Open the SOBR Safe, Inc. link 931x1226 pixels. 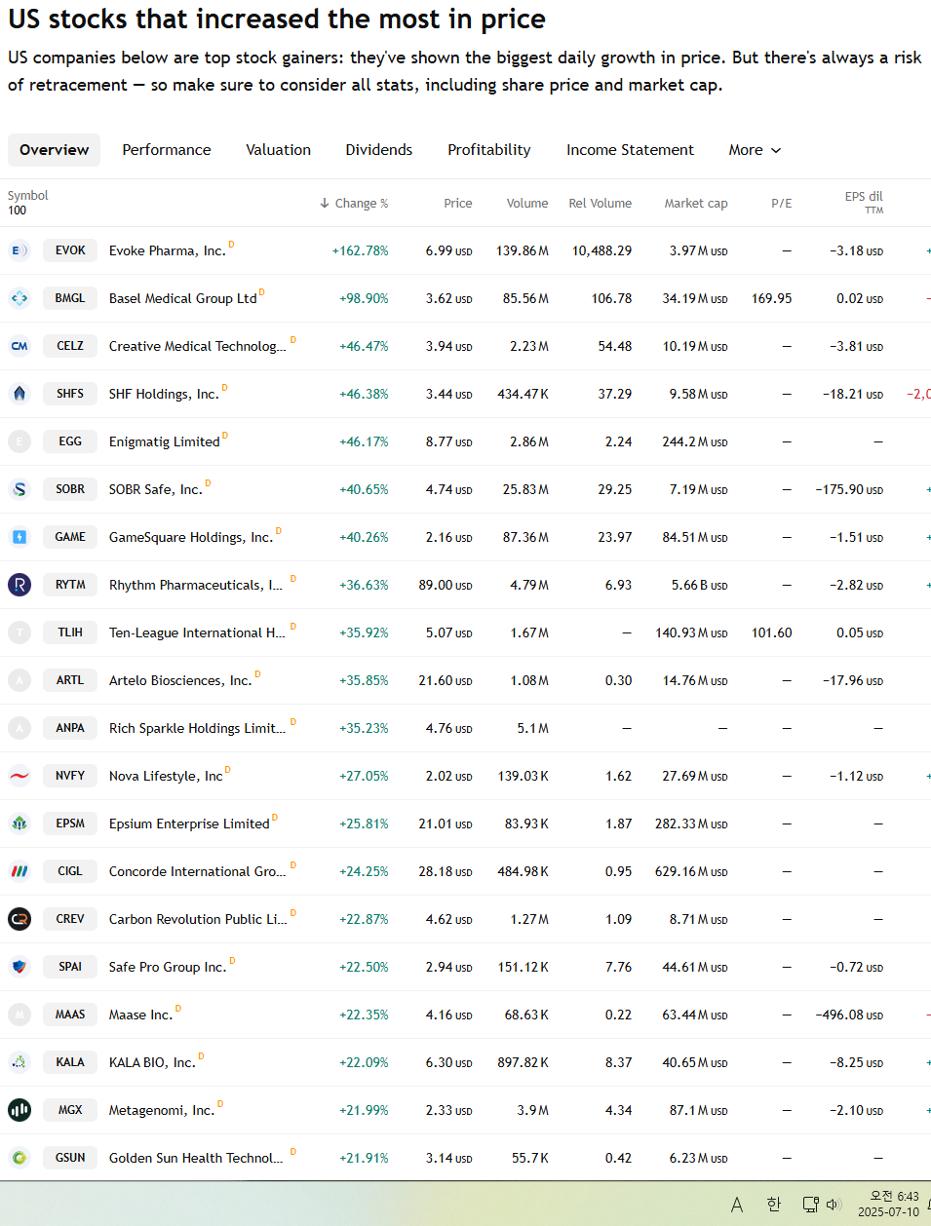click(155, 489)
